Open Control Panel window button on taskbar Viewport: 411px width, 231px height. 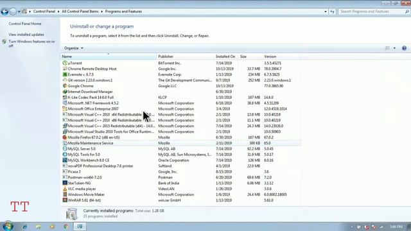[80, 227]
